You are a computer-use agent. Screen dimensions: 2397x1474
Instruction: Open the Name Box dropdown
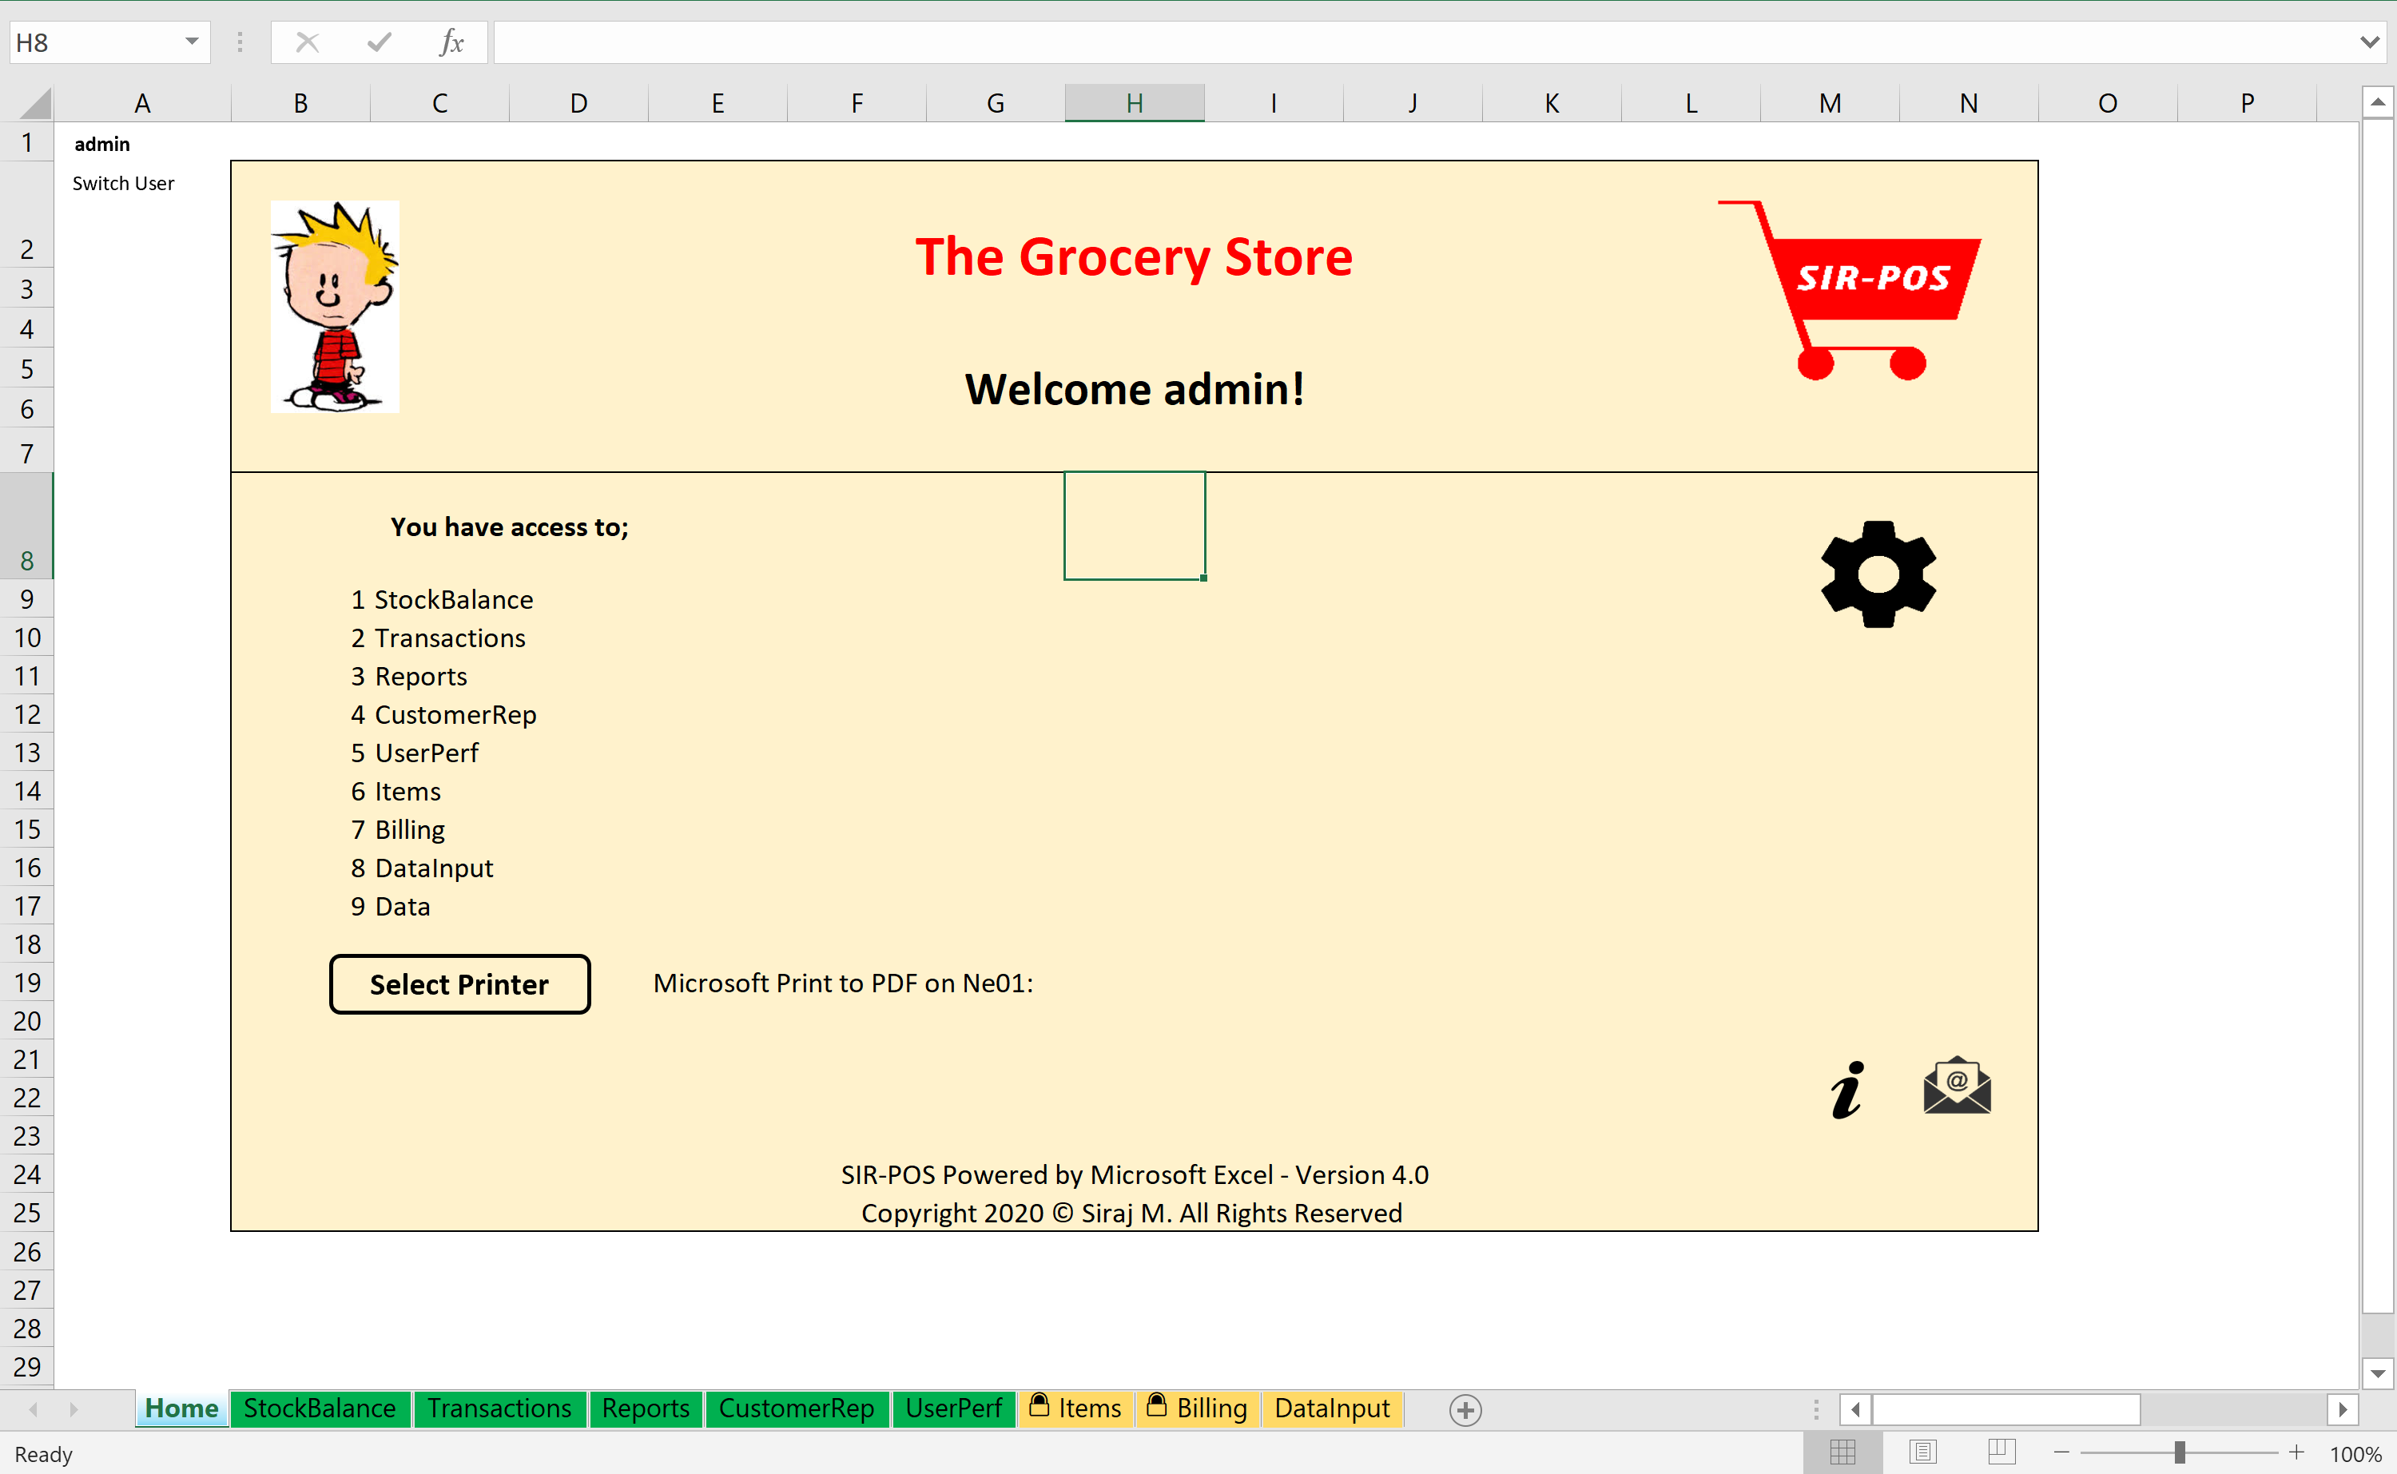191,42
